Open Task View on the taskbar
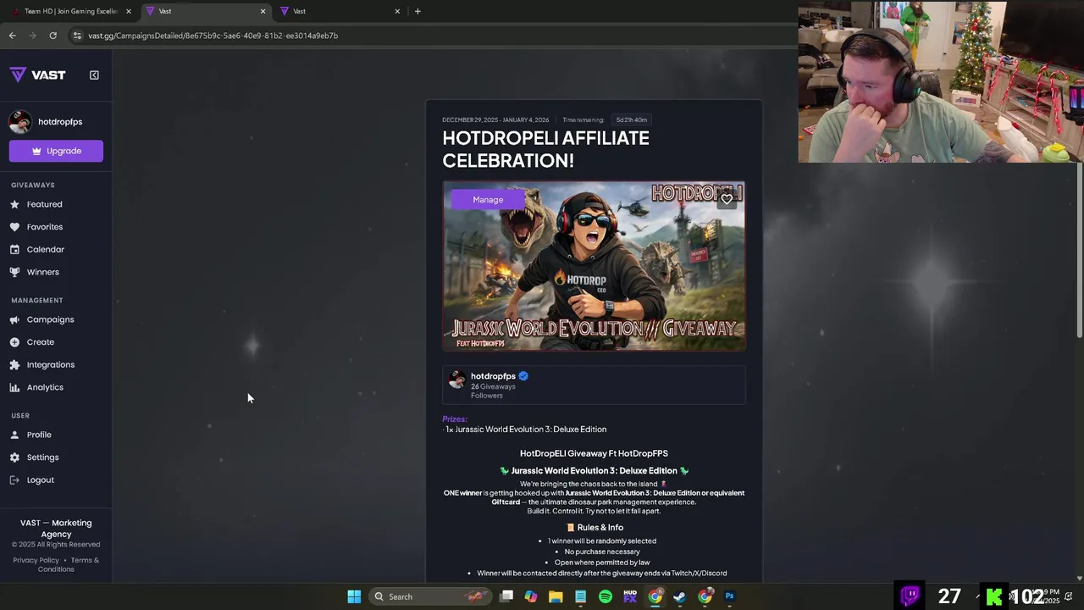 506,596
